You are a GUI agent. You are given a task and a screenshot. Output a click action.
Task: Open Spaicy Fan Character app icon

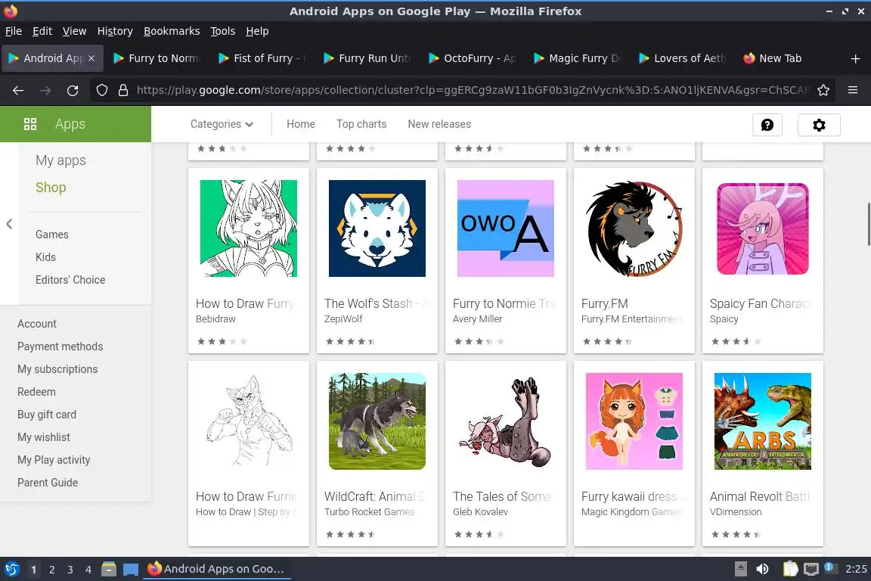tap(763, 228)
